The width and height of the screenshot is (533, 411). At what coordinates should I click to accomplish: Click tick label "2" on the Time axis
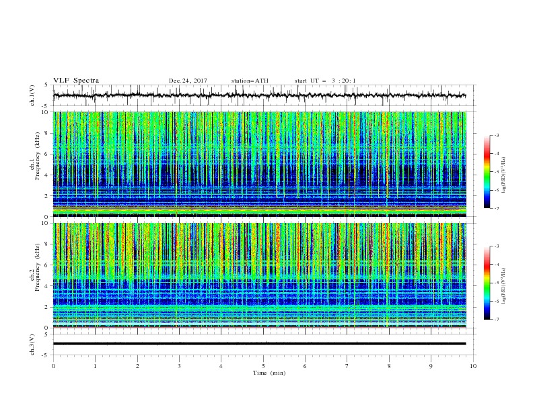tap(137, 366)
